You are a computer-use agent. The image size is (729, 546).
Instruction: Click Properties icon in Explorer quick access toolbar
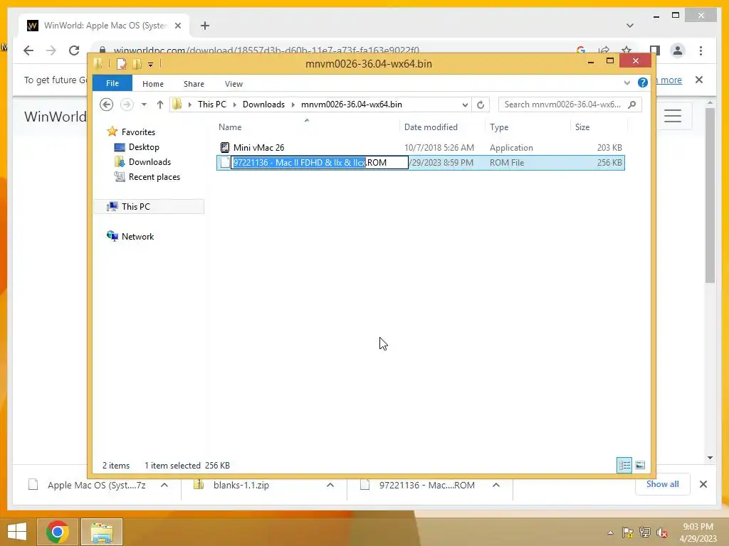click(x=121, y=63)
